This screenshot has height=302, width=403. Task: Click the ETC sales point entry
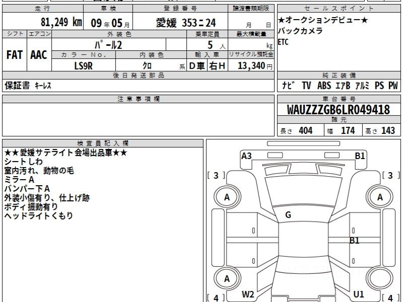point(283,42)
